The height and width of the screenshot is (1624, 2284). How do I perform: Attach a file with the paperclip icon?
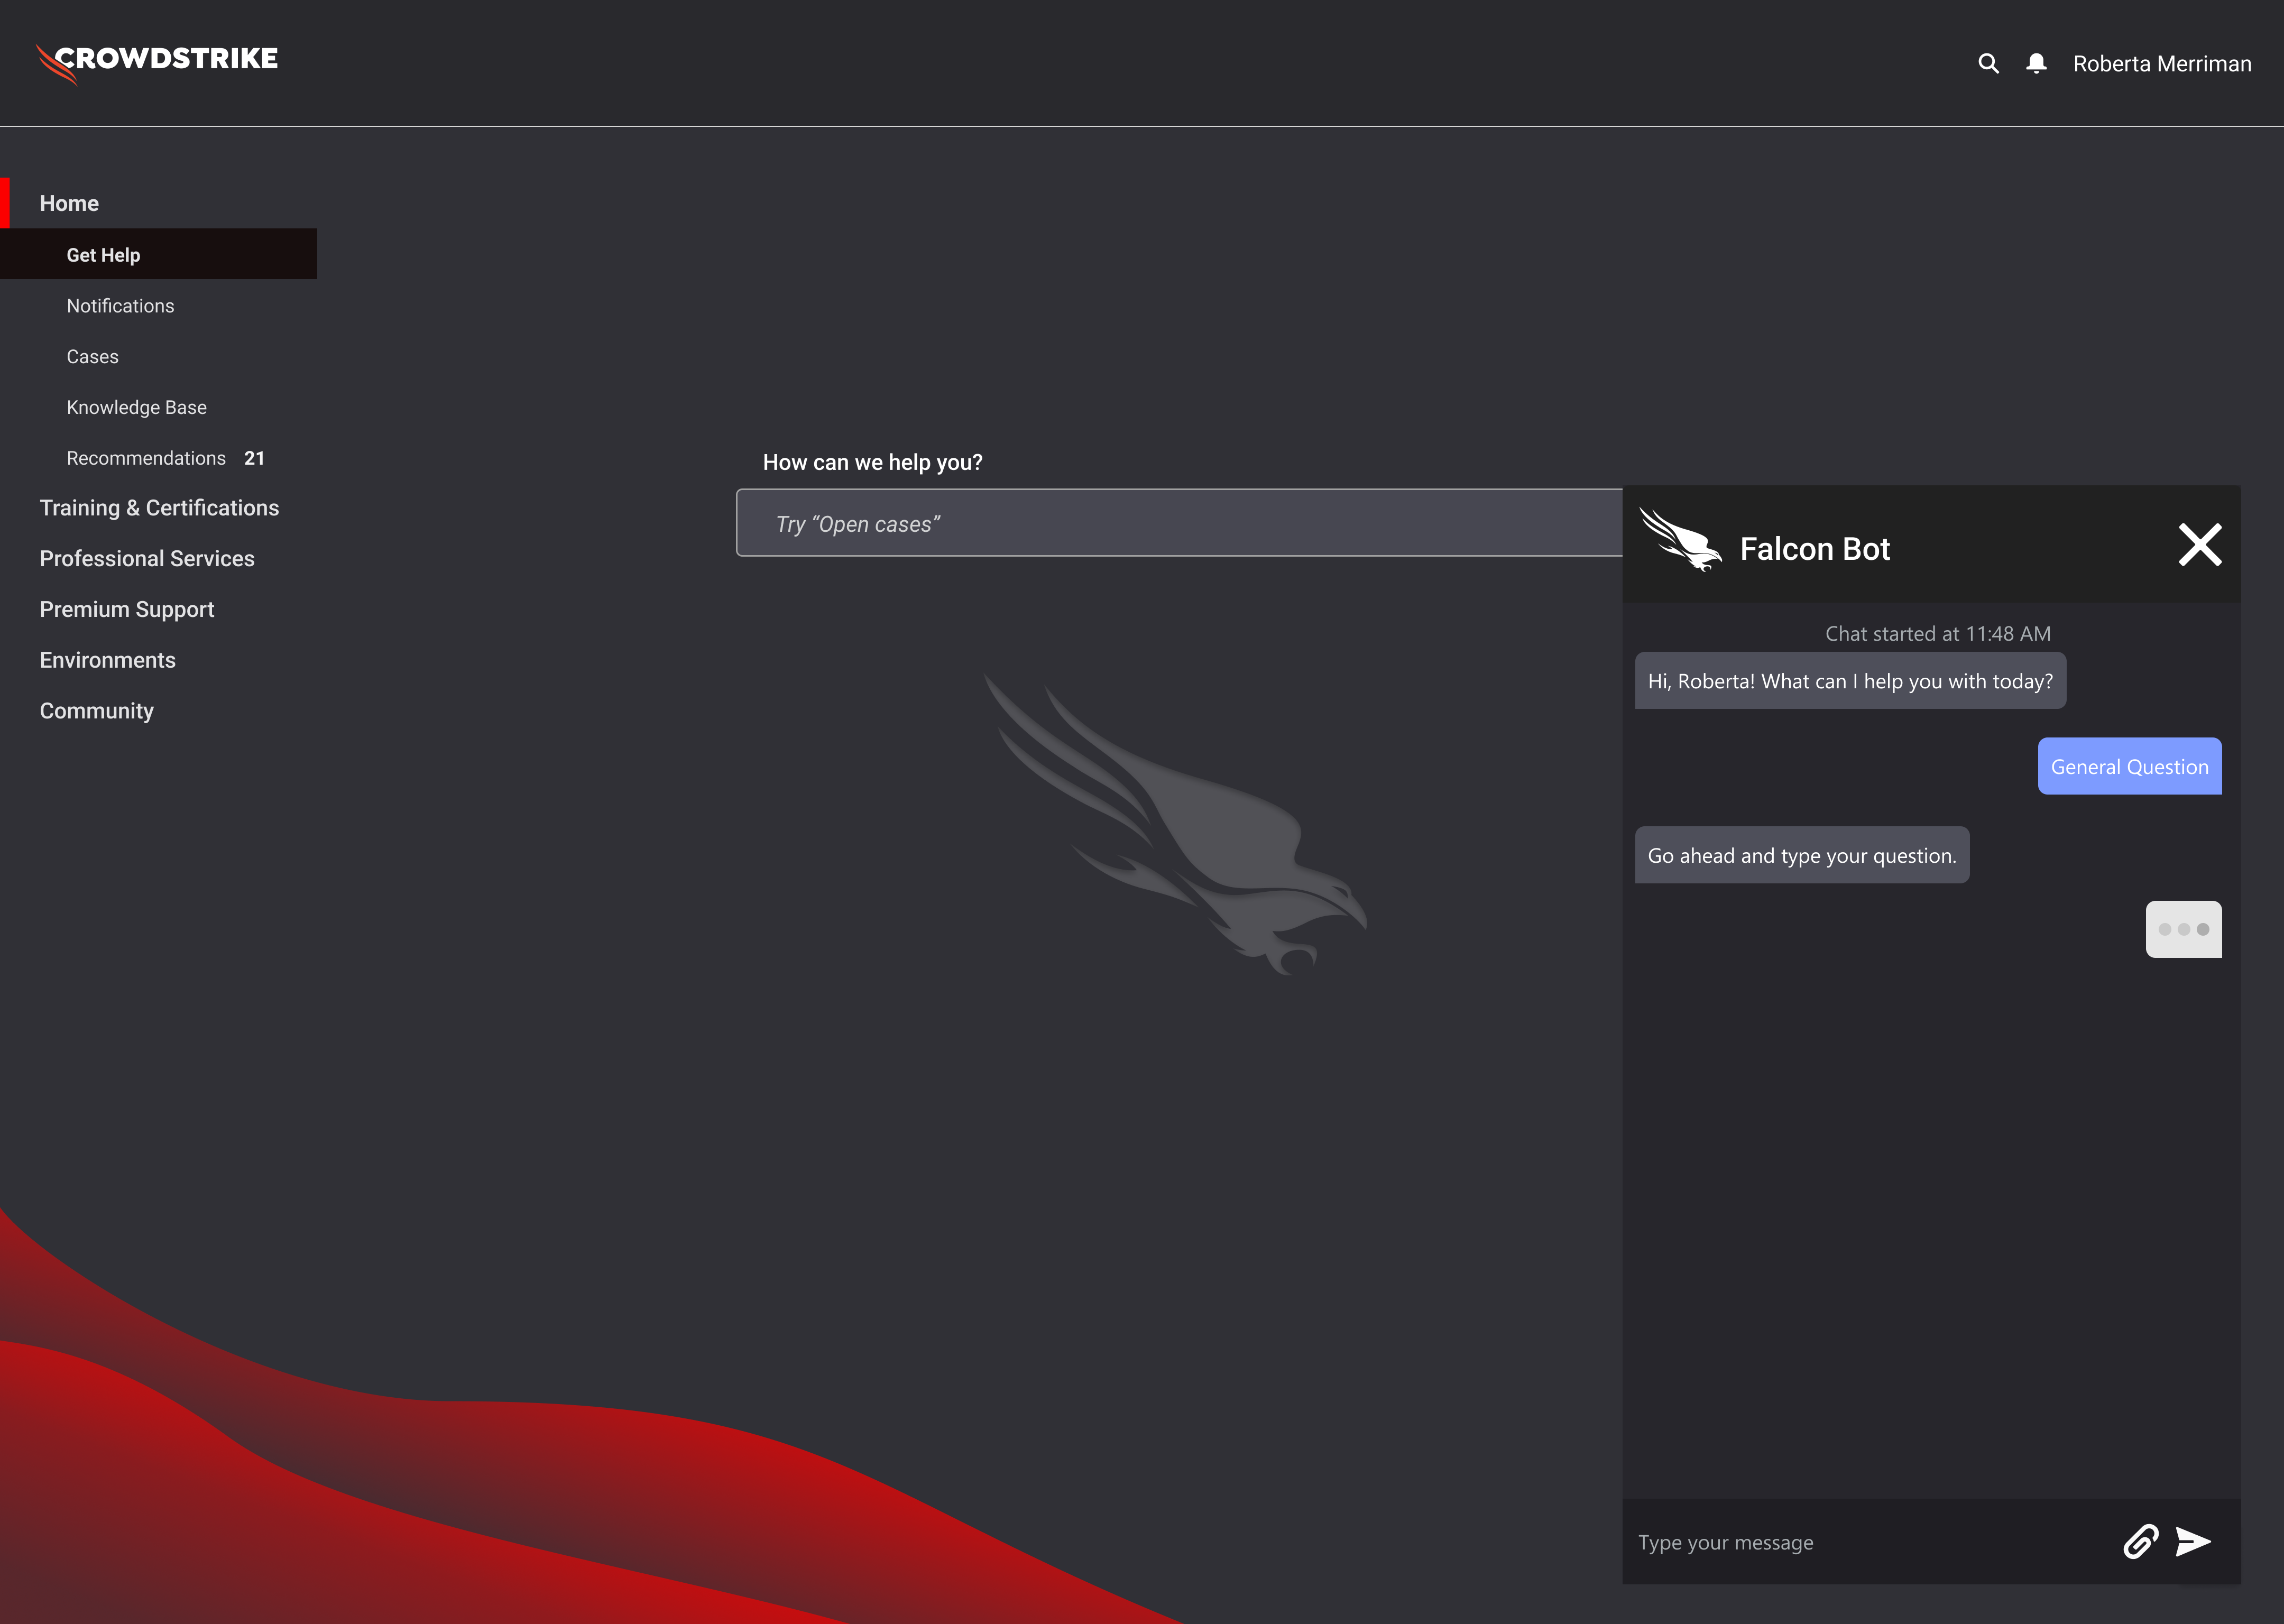[2140, 1542]
